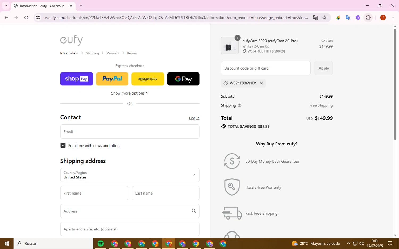
Task: Choose Google Pay express checkout
Action: click(183, 79)
